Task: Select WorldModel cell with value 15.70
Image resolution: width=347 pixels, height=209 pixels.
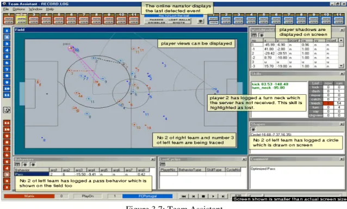Action: 269,66
